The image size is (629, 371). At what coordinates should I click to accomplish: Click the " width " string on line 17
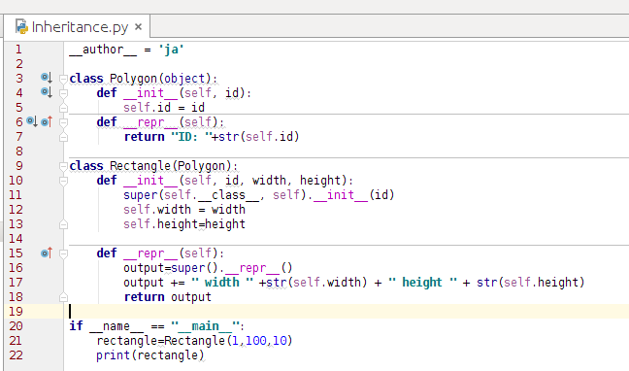tap(222, 283)
